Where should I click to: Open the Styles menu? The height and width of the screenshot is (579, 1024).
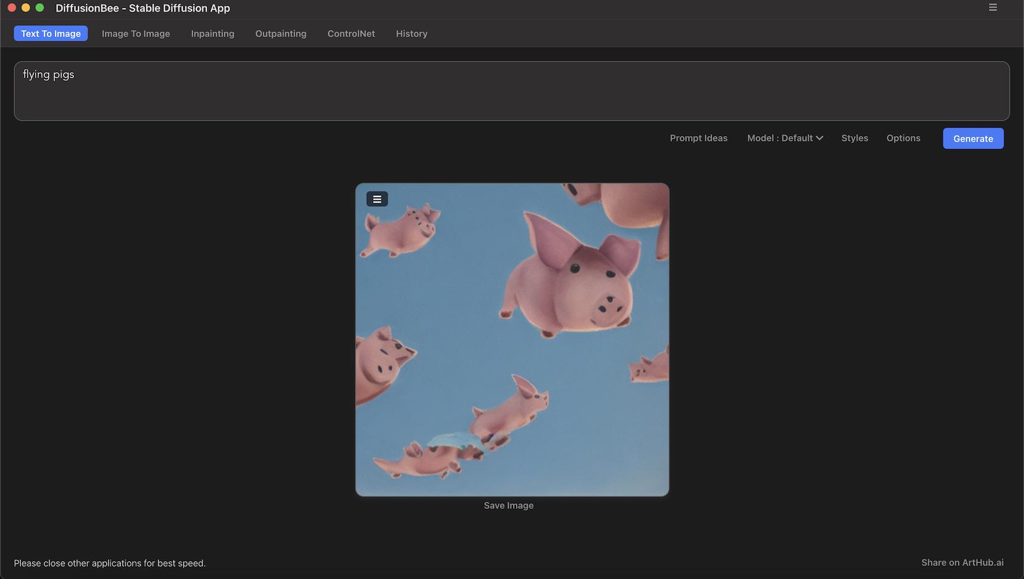(854, 138)
